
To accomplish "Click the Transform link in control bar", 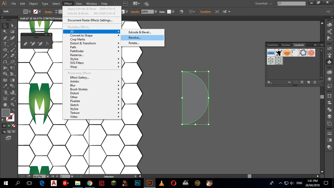I will pyautogui.click(x=205, y=11).
